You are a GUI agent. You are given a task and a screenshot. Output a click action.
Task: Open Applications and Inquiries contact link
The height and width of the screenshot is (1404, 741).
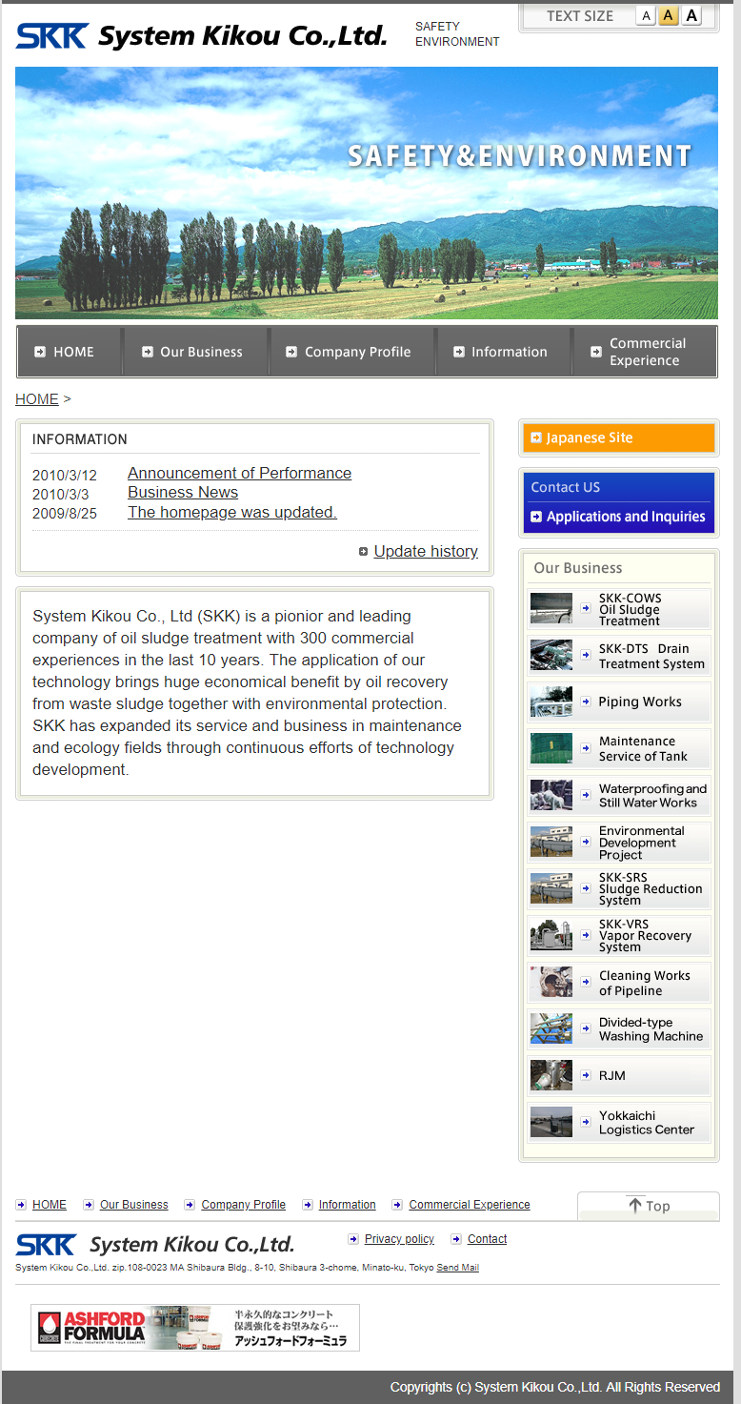(x=619, y=517)
